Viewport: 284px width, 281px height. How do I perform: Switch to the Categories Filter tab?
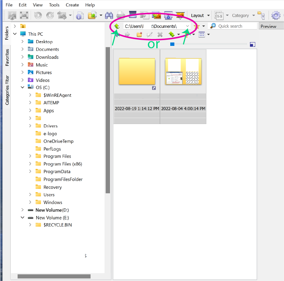7,90
